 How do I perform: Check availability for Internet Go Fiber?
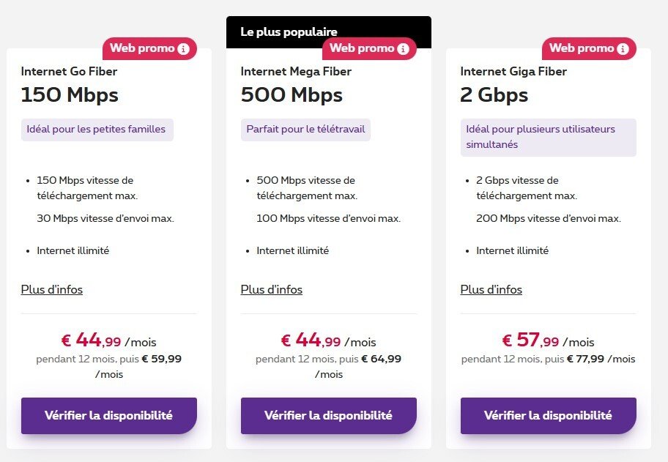click(x=108, y=416)
